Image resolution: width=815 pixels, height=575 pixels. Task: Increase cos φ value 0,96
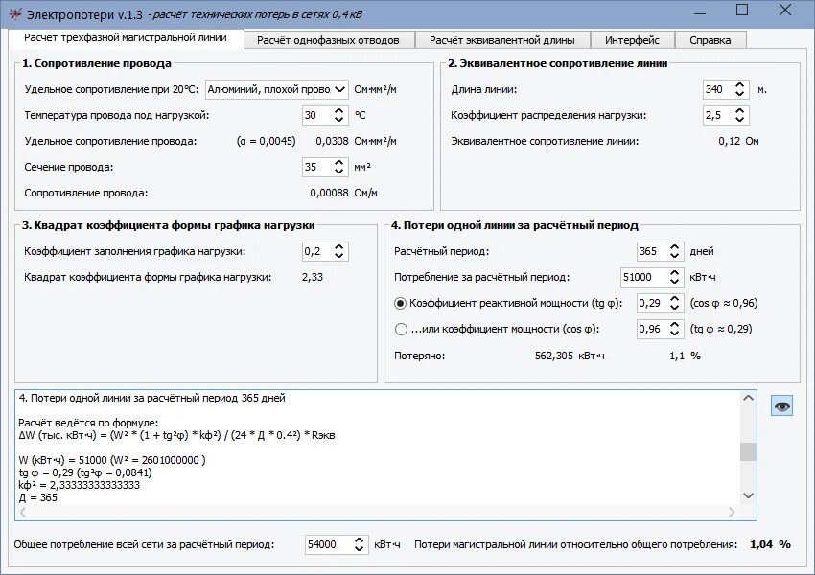coord(674,325)
